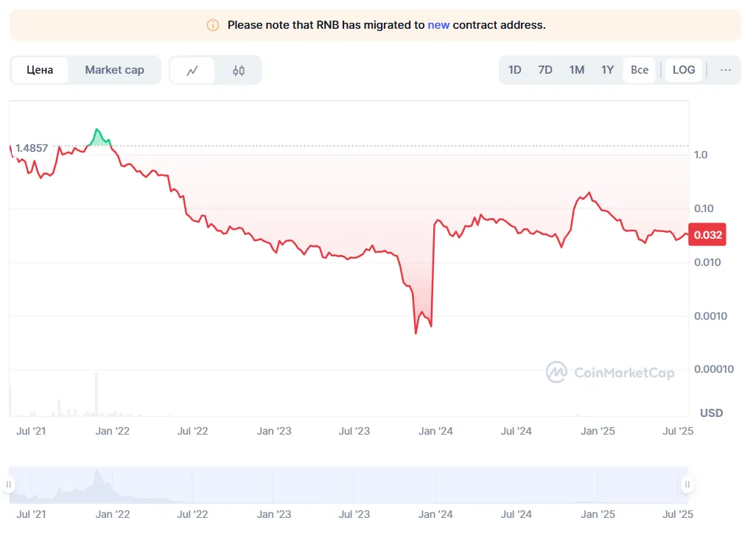Select the Market cap tab
The width and height of the screenshot is (742, 537).
tap(114, 70)
